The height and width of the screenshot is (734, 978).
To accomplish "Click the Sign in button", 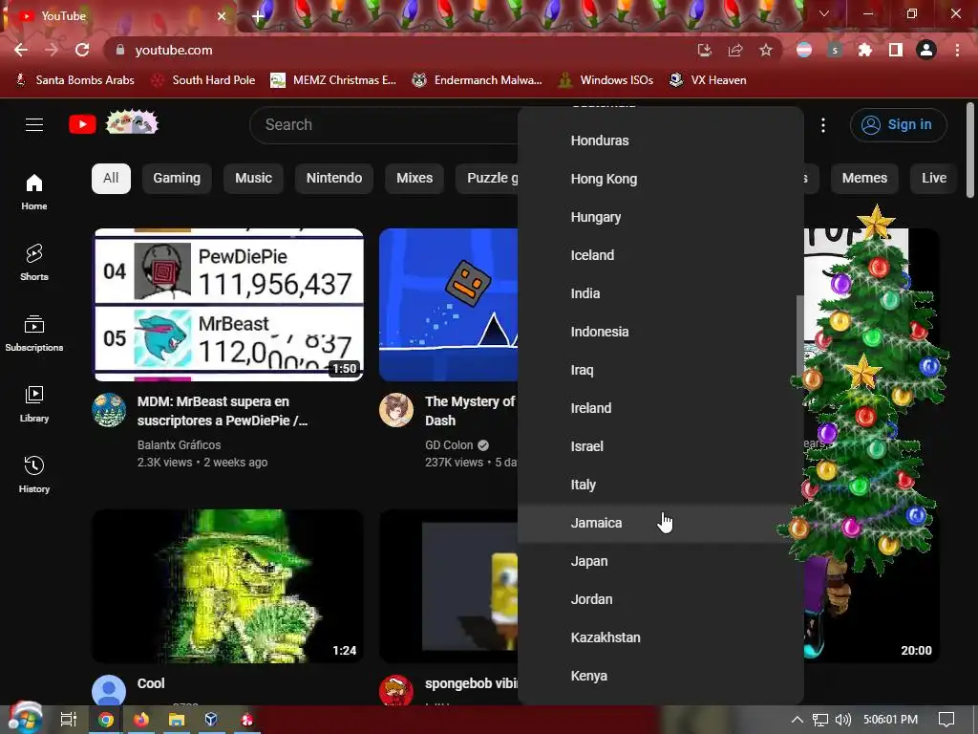I will pos(898,125).
